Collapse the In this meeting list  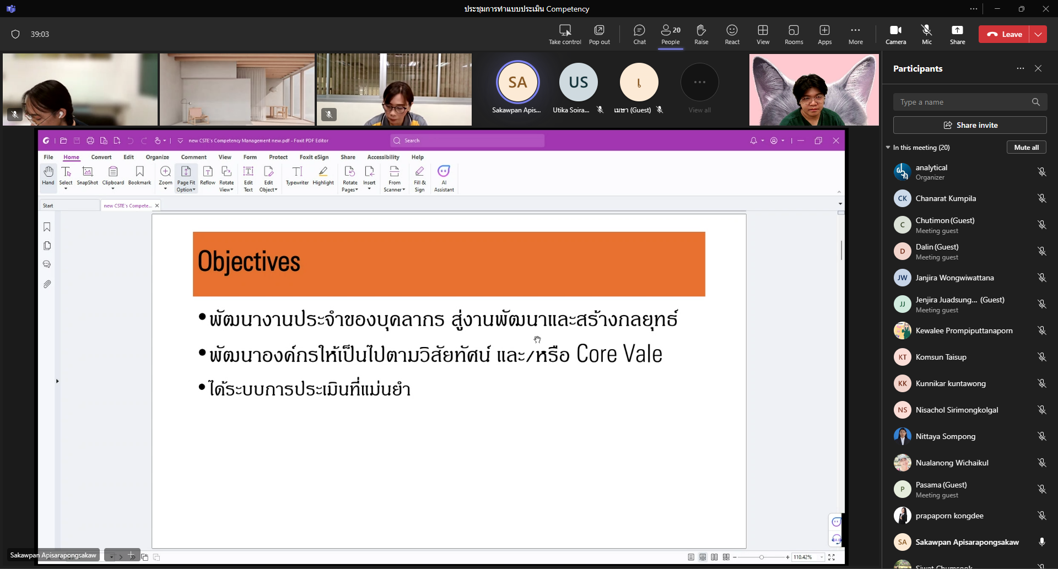pyautogui.click(x=888, y=148)
